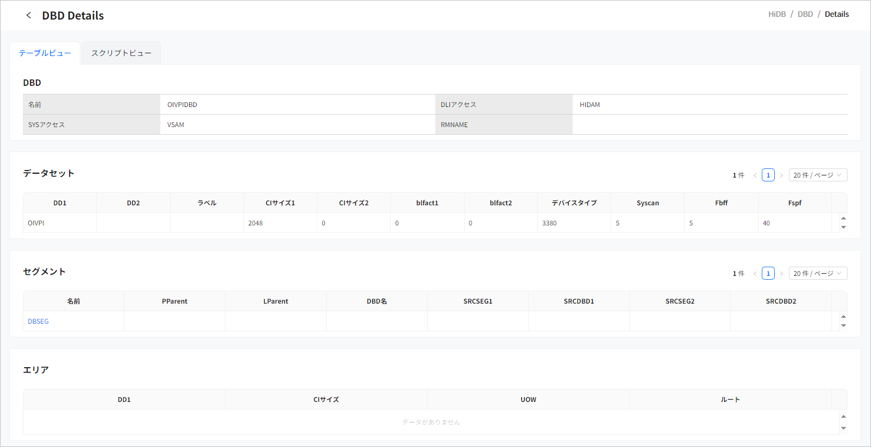Select page 1 in データセット pagination
Viewport: 871px width, 447px height.
pyautogui.click(x=768, y=175)
